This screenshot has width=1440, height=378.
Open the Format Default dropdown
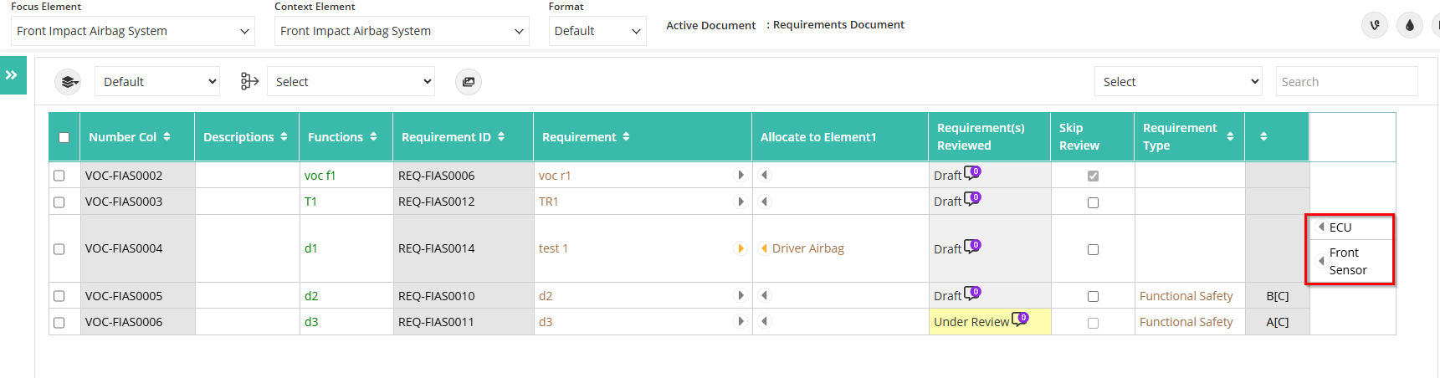(597, 31)
